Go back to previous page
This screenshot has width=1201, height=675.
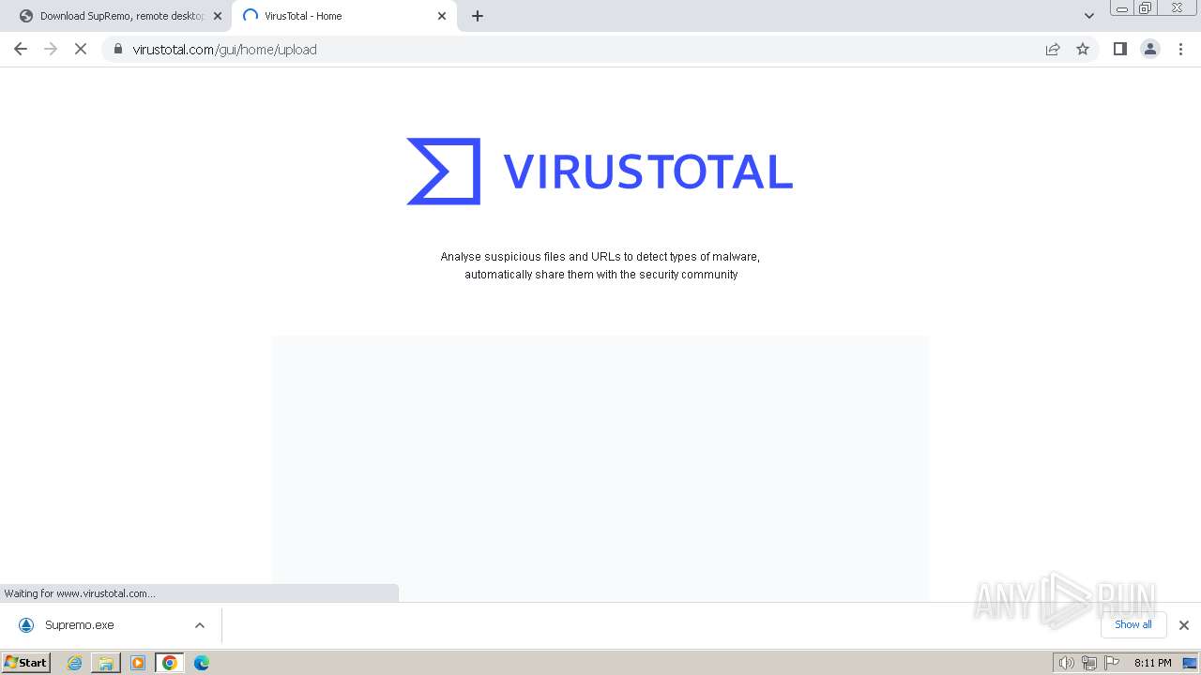pos(21,49)
